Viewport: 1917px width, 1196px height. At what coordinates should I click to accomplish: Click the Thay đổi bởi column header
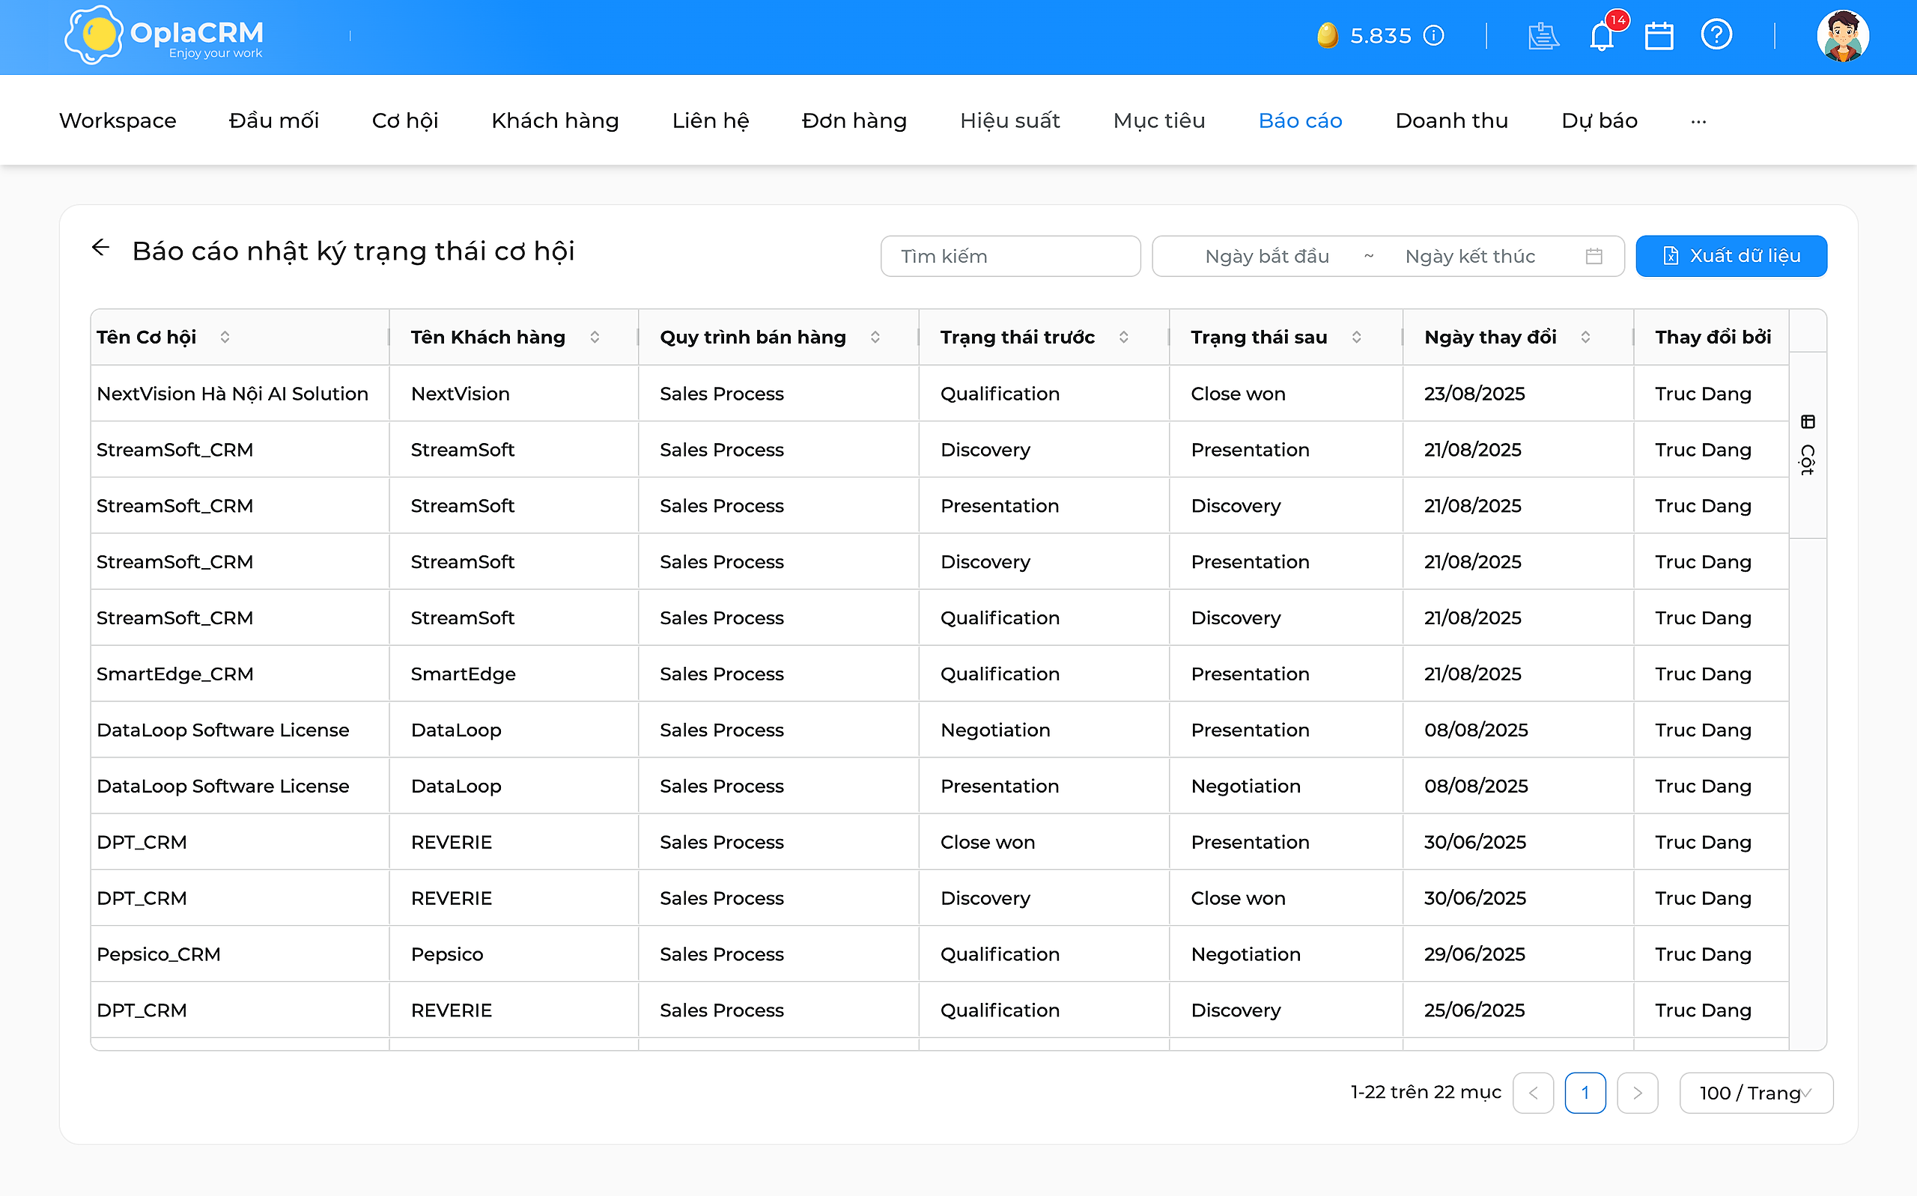pyautogui.click(x=1713, y=337)
